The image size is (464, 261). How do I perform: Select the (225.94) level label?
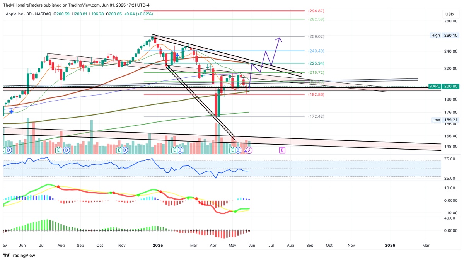pyautogui.click(x=316, y=63)
